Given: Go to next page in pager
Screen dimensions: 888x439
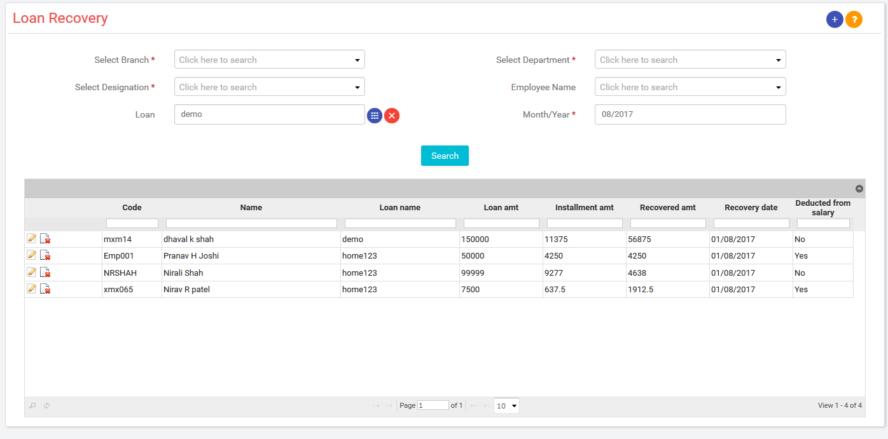Looking at the screenshot, I should [474, 405].
